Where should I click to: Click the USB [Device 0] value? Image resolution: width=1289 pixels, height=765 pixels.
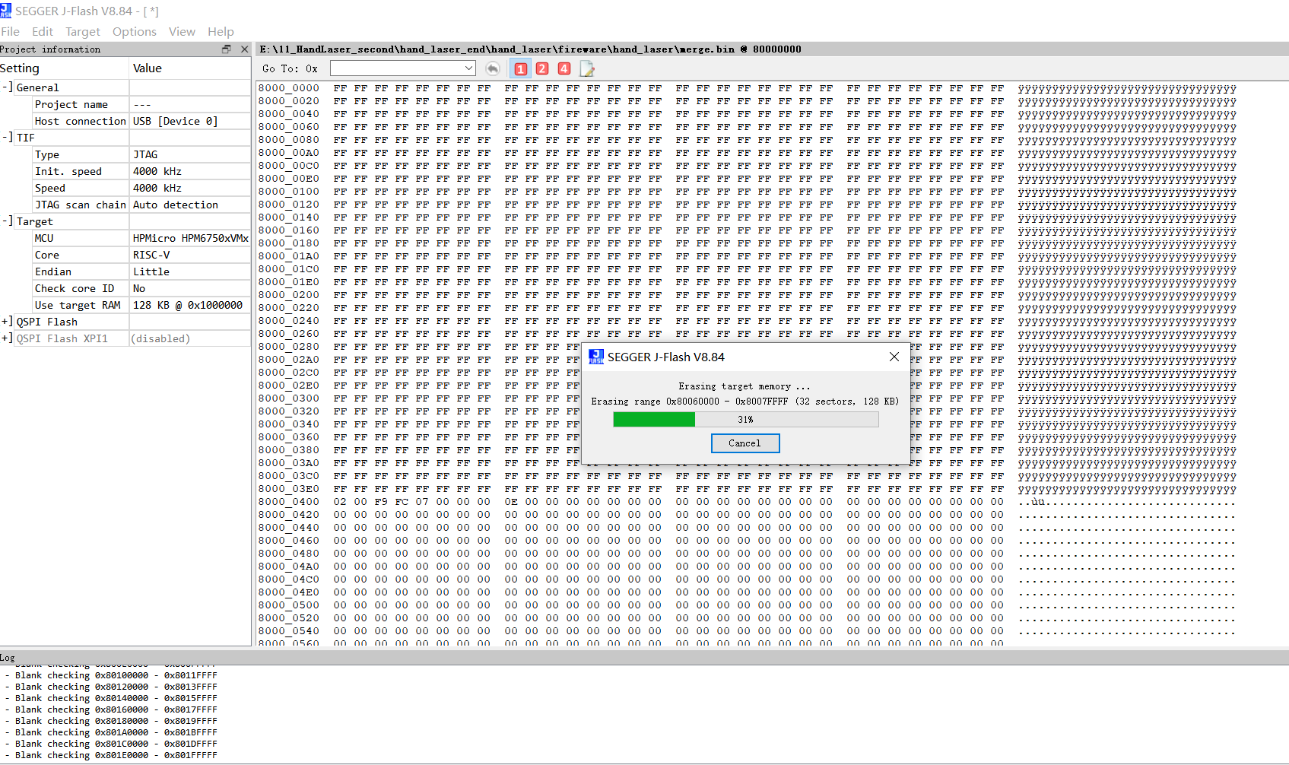pyautogui.click(x=176, y=121)
